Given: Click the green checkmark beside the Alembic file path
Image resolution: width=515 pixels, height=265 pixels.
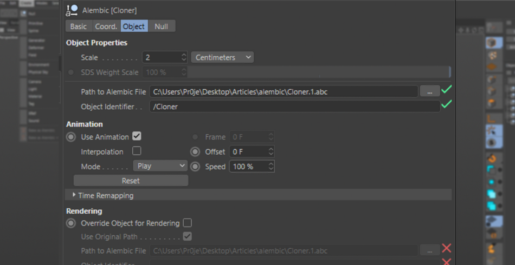Looking at the screenshot, I should point(446,89).
